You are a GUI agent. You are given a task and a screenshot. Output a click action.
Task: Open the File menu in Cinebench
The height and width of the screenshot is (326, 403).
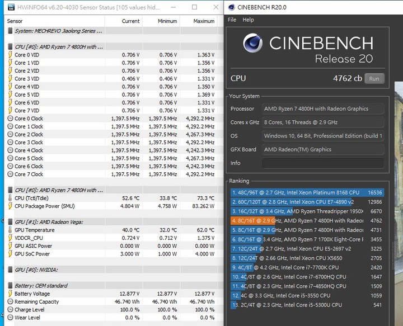tap(232, 20)
